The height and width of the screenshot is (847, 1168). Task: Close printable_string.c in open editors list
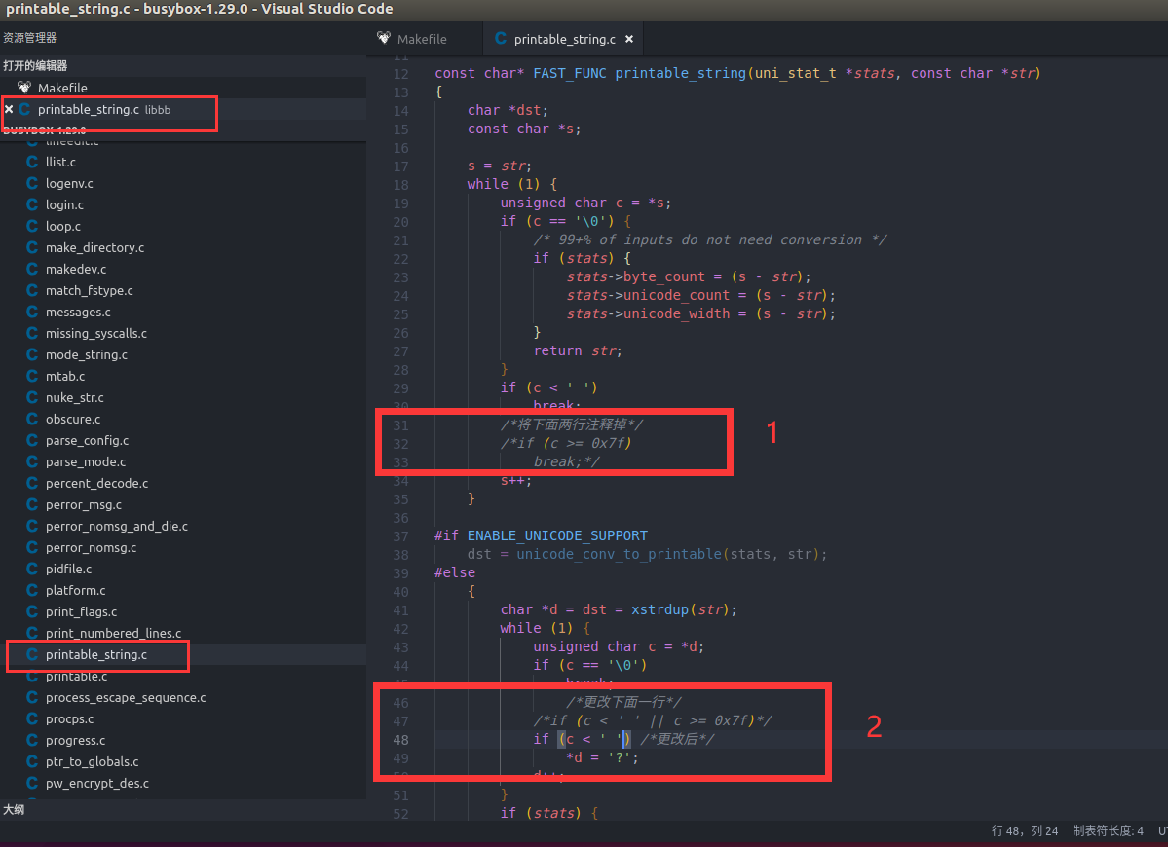pyautogui.click(x=9, y=109)
